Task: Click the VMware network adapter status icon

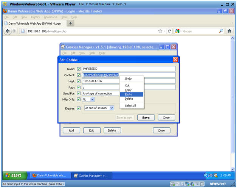Action: [187, 184]
